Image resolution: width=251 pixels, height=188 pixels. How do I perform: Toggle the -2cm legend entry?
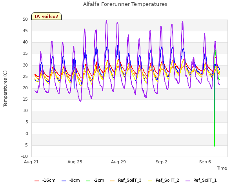click(95, 181)
